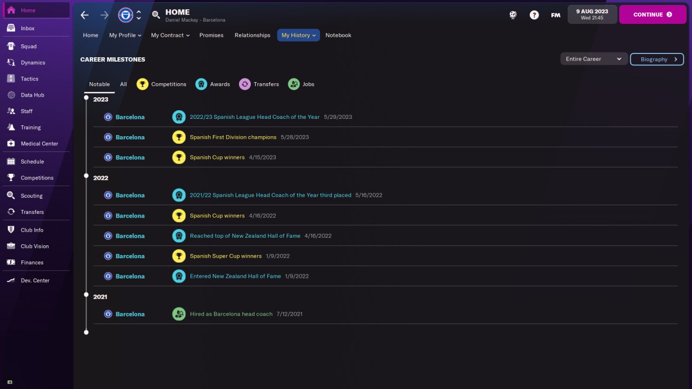Screen dimensions: 692x389
Task: Open the date and time panel
Action: pos(592,15)
